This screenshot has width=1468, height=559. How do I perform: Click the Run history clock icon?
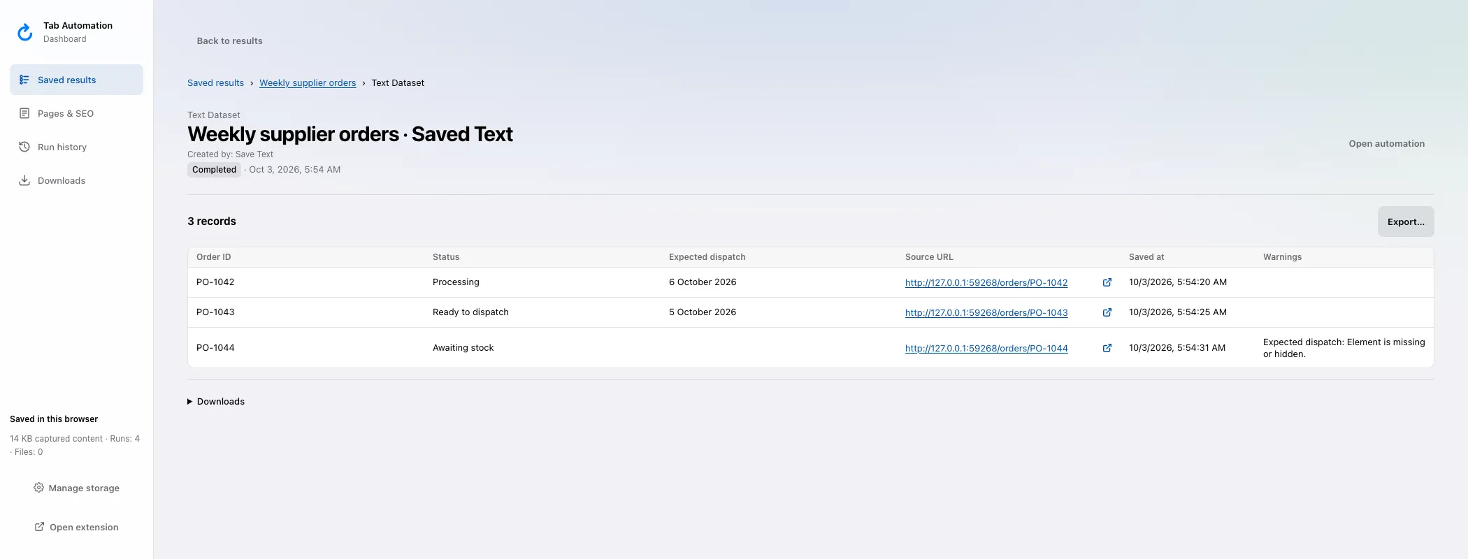click(x=24, y=147)
